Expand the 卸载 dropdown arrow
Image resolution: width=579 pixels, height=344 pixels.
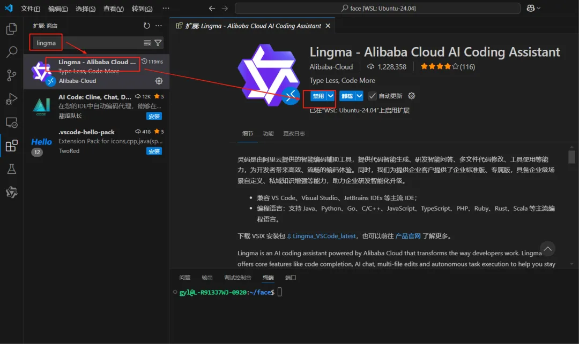point(359,96)
